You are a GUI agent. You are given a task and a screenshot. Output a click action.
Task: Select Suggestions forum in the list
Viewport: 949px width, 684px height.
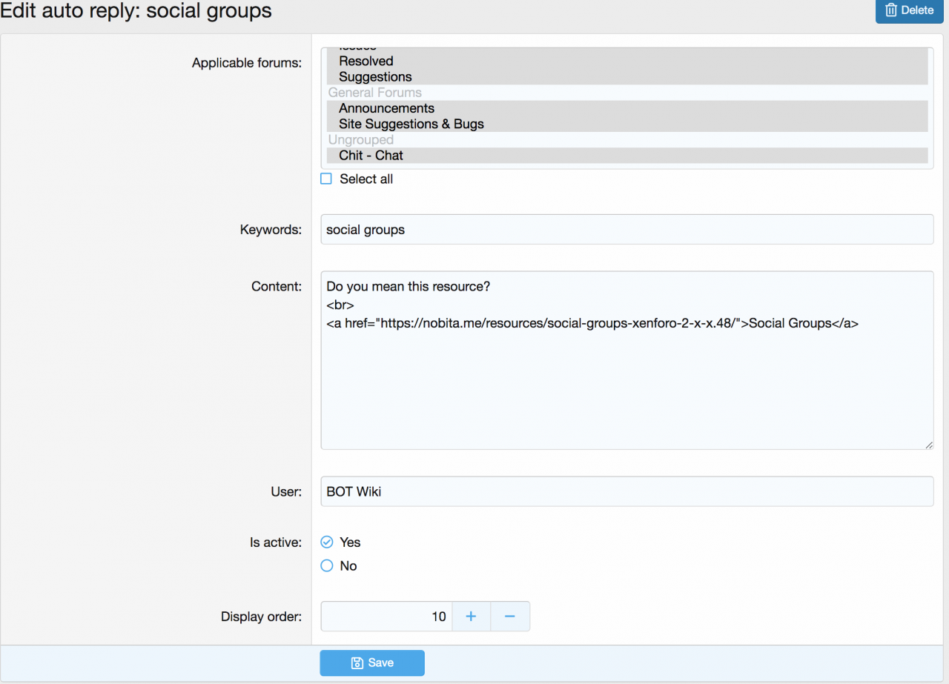pyautogui.click(x=375, y=77)
